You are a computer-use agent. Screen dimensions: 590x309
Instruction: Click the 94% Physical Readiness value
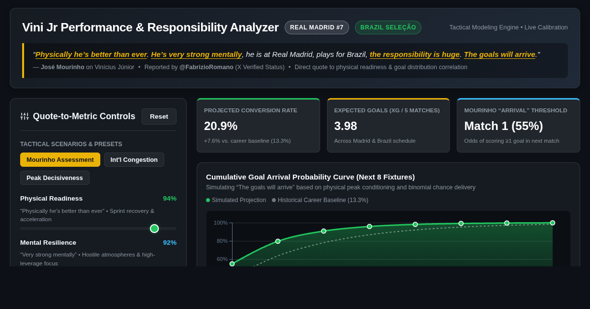[170, 199]
